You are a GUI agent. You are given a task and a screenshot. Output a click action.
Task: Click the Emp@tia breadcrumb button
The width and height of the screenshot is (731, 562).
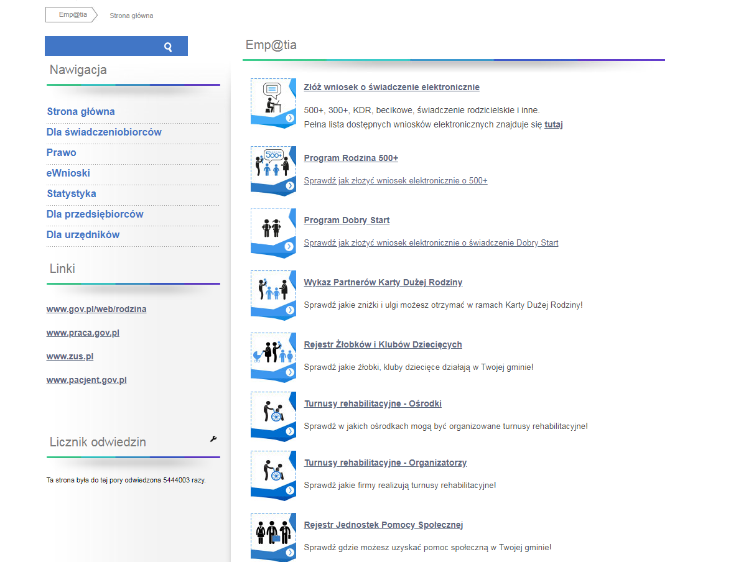click(x=72, y=15)
